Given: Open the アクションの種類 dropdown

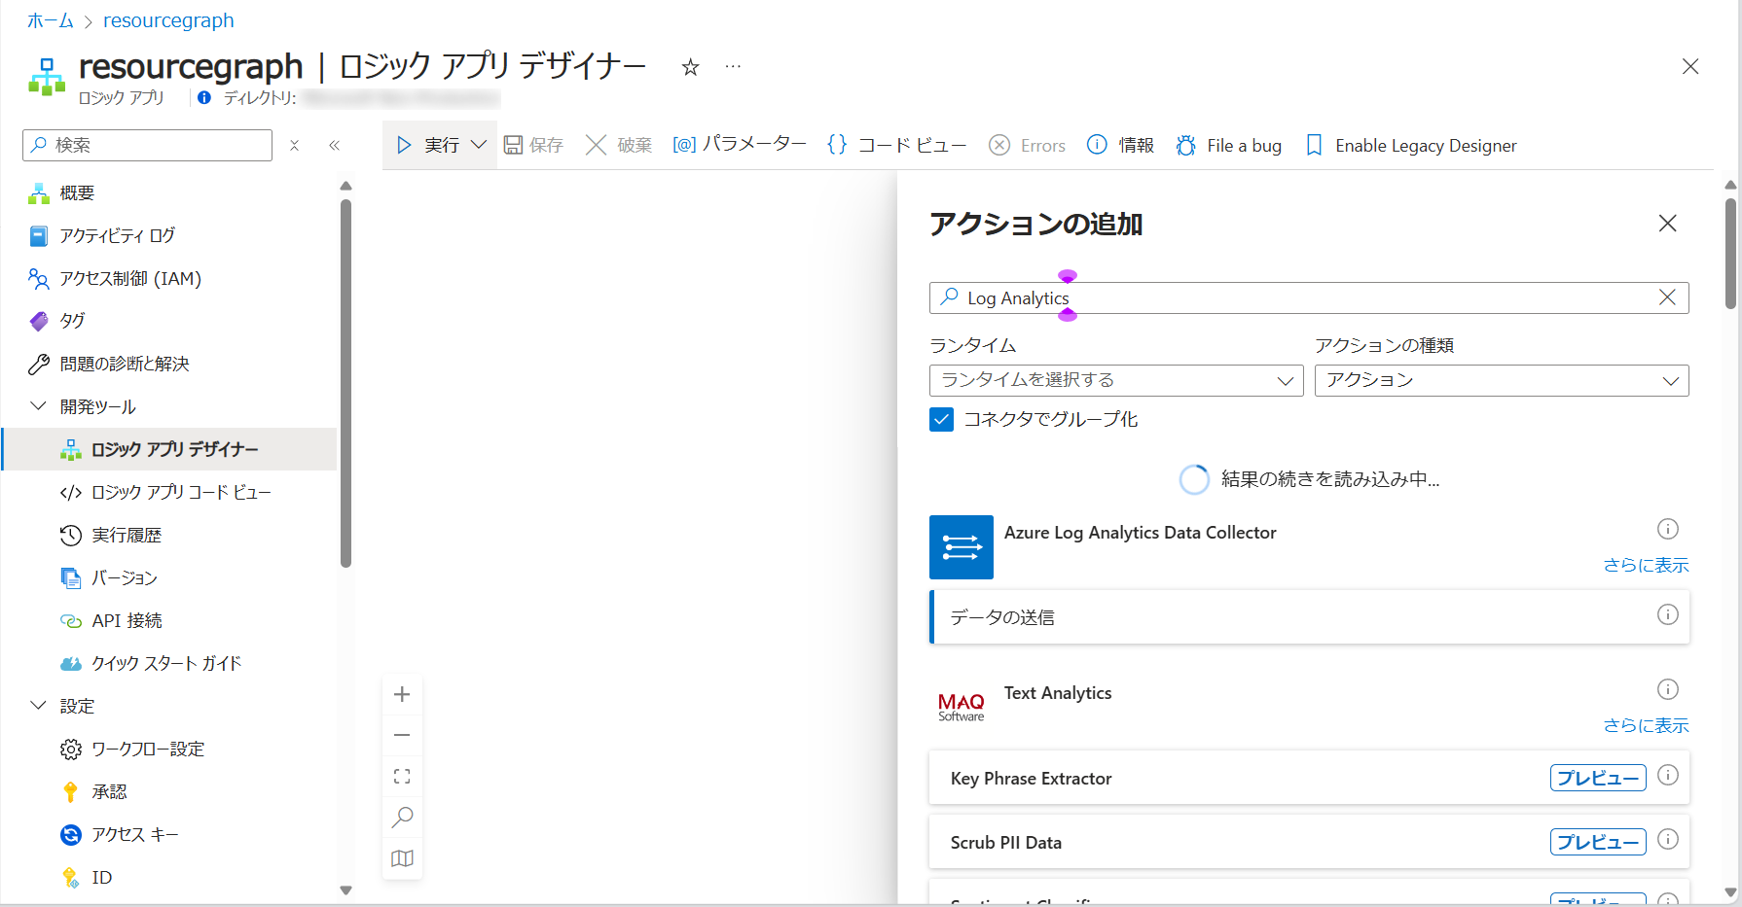Looking at the screenshot, I should [x=1502, y=380].
